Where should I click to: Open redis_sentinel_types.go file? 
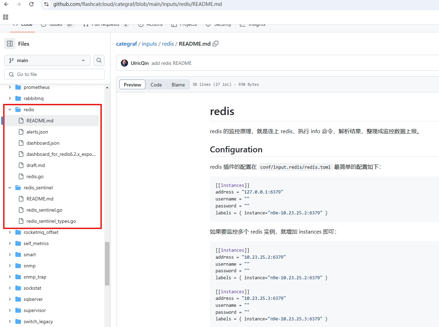point(51,221)
